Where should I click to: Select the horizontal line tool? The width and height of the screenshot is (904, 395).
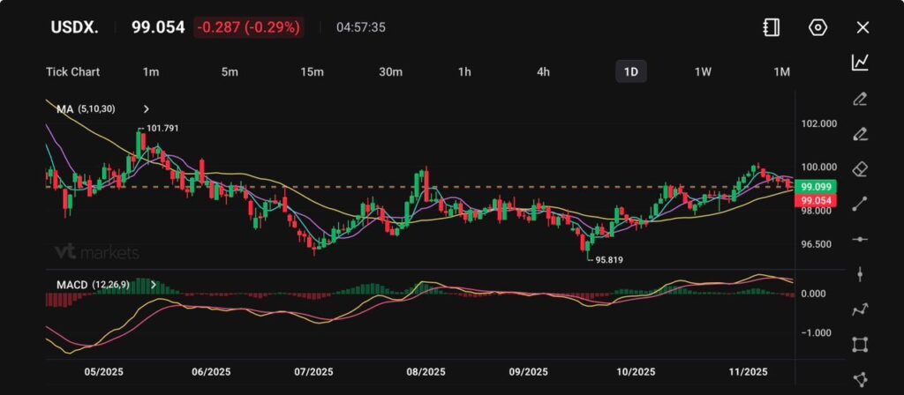(860, 239)
